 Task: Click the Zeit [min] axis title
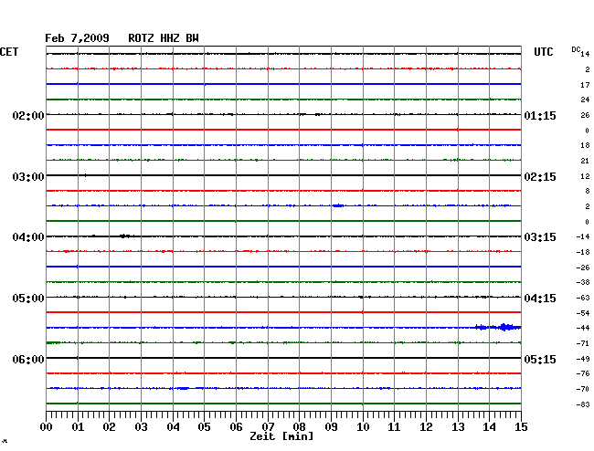tap(281, 436)
